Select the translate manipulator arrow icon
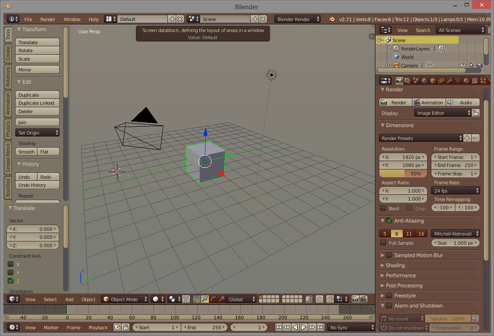 [205, 299]
